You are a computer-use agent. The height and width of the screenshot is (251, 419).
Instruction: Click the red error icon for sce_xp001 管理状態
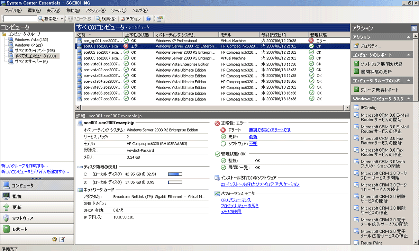[311, 41]
